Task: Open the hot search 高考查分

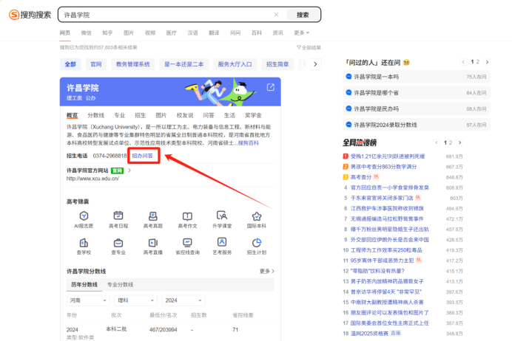Action: click(361, 177)
